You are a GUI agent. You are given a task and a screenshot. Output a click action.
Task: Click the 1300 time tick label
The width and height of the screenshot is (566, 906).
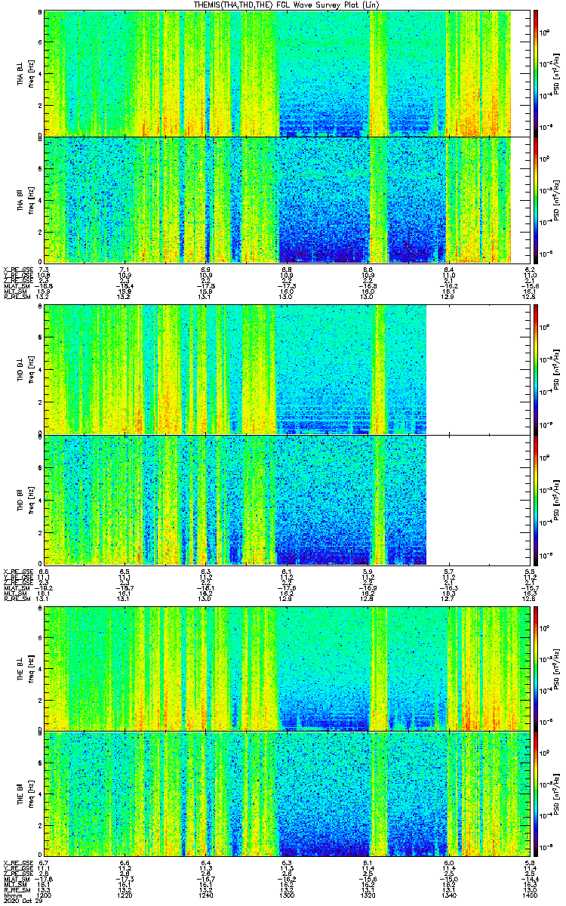[x=287, y=897]
